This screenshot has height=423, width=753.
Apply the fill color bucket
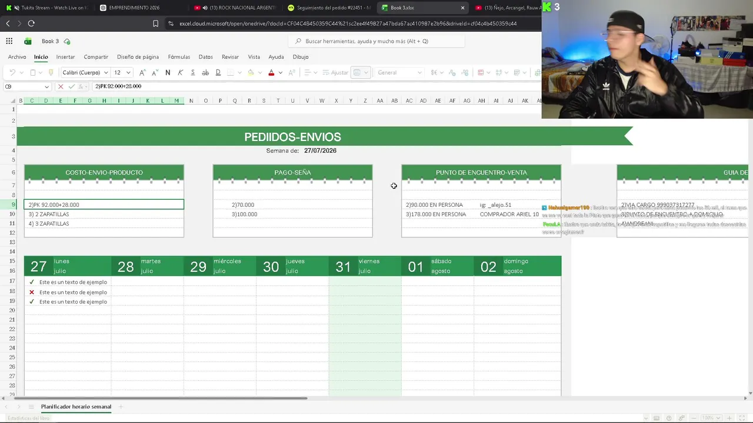pos(251,73)
